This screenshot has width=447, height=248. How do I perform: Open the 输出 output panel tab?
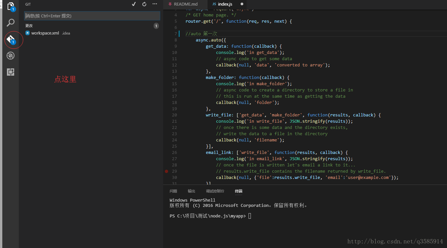[x=192, y=191]
